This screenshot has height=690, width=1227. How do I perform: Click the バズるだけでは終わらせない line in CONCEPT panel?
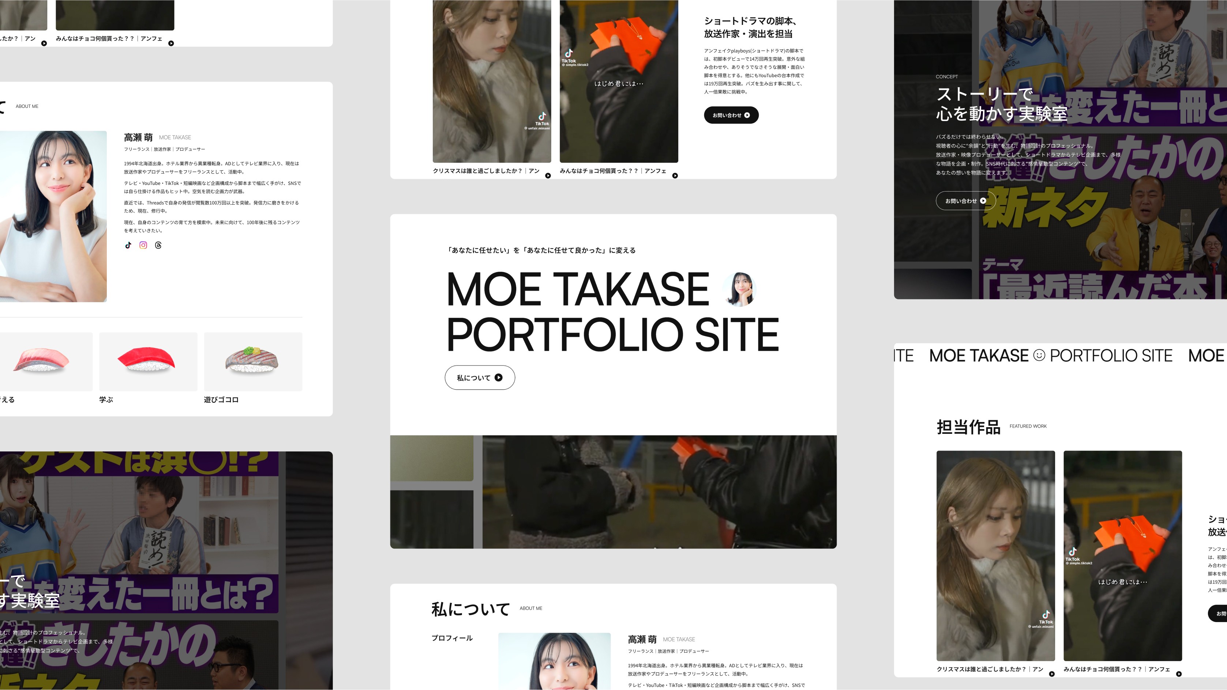click(971, 137)
